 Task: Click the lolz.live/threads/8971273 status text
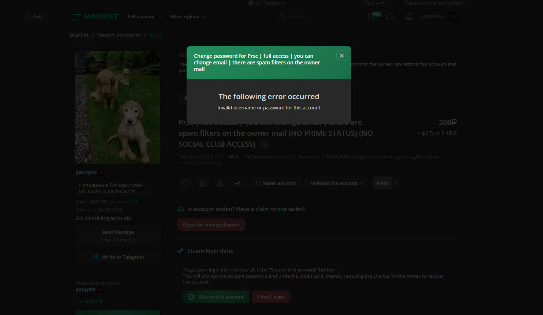[x=107, y=191]
